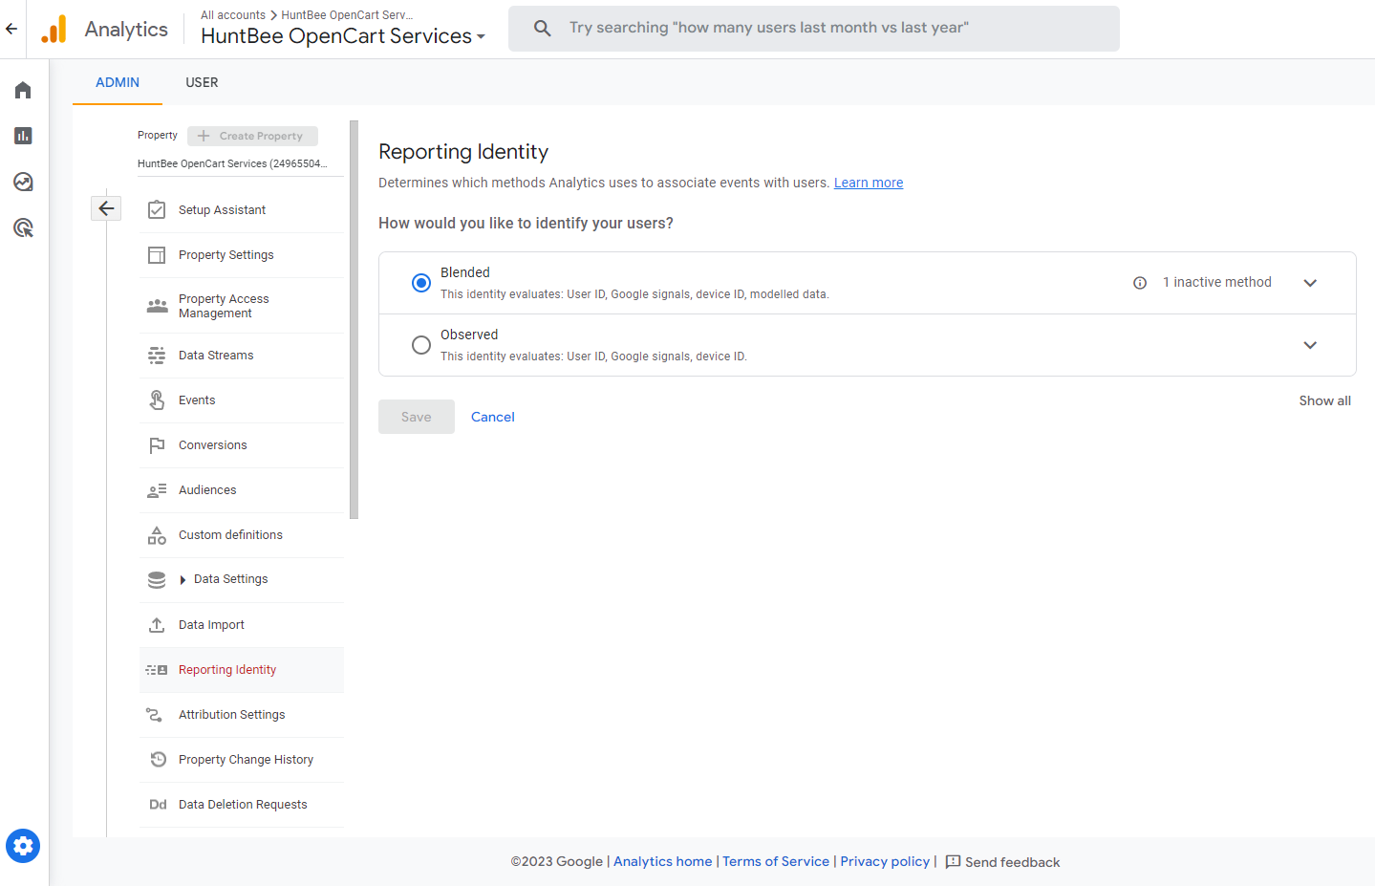Click All accounts breadcrumb
This screenshot has width=1375, height=886.
point(233,15)
